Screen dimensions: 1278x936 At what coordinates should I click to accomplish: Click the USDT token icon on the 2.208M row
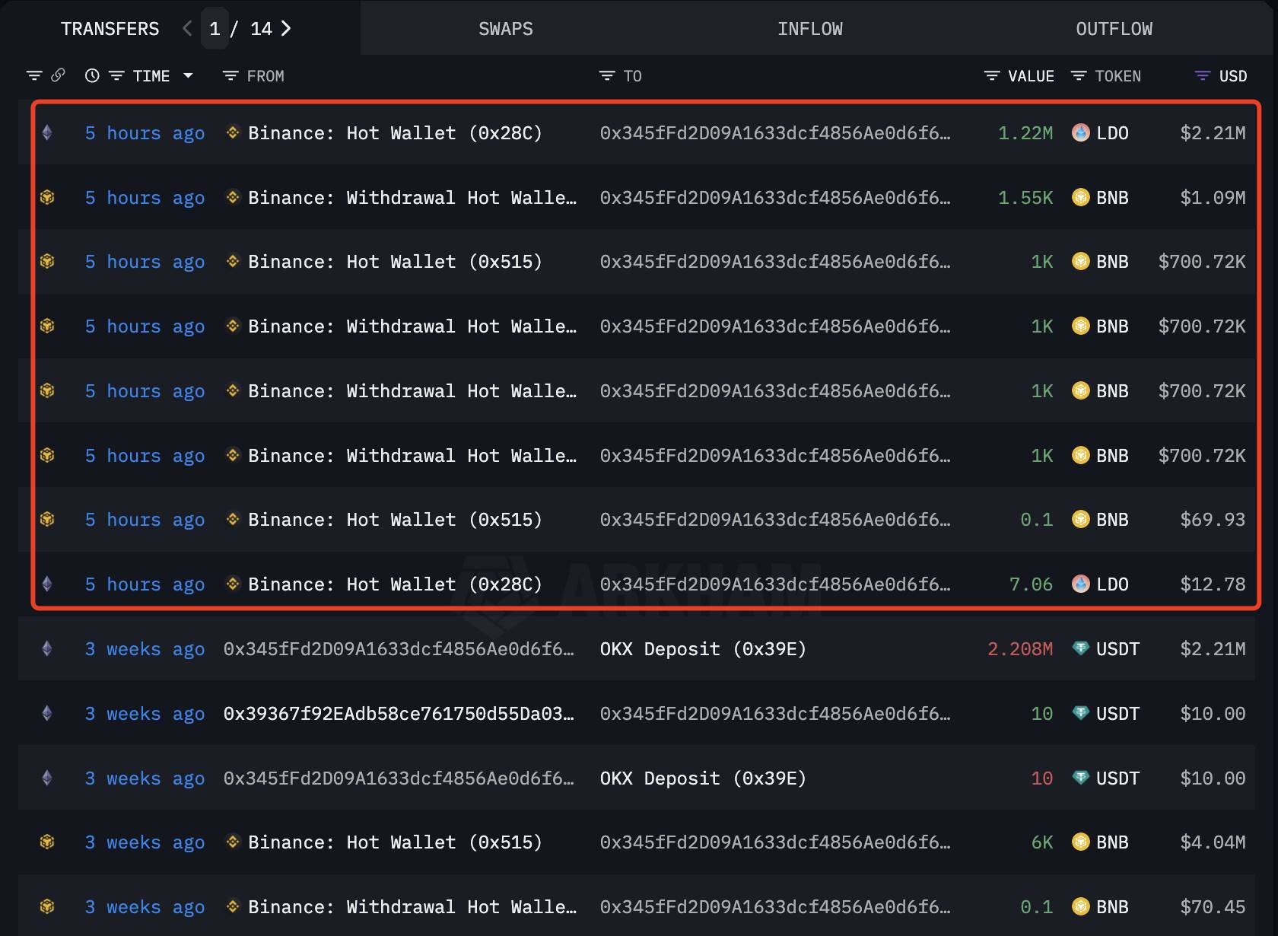pyautogui.click(x=1080, y=649)
